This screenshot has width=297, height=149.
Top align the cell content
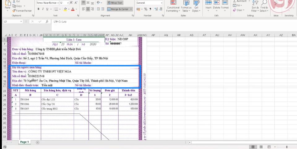tap(83, 3)
